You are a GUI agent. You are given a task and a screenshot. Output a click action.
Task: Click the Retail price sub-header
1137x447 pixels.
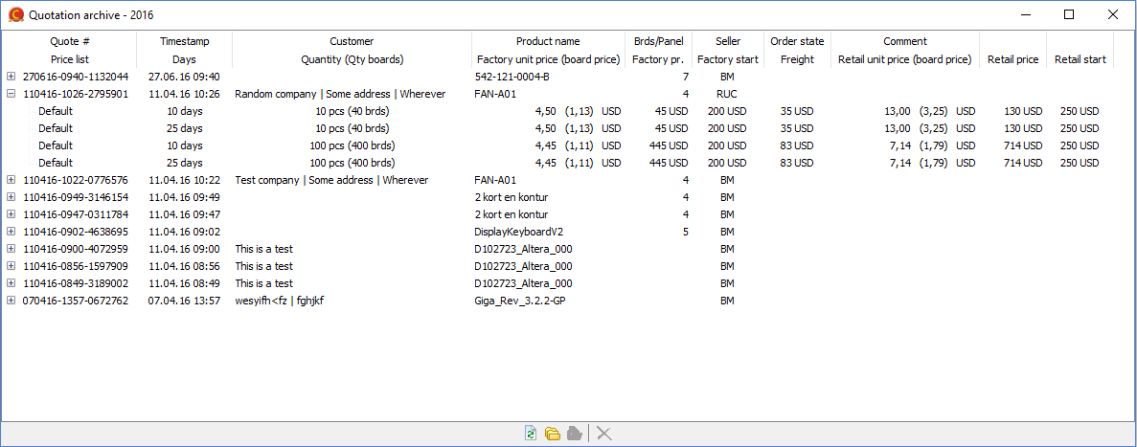coord(1013,59)
